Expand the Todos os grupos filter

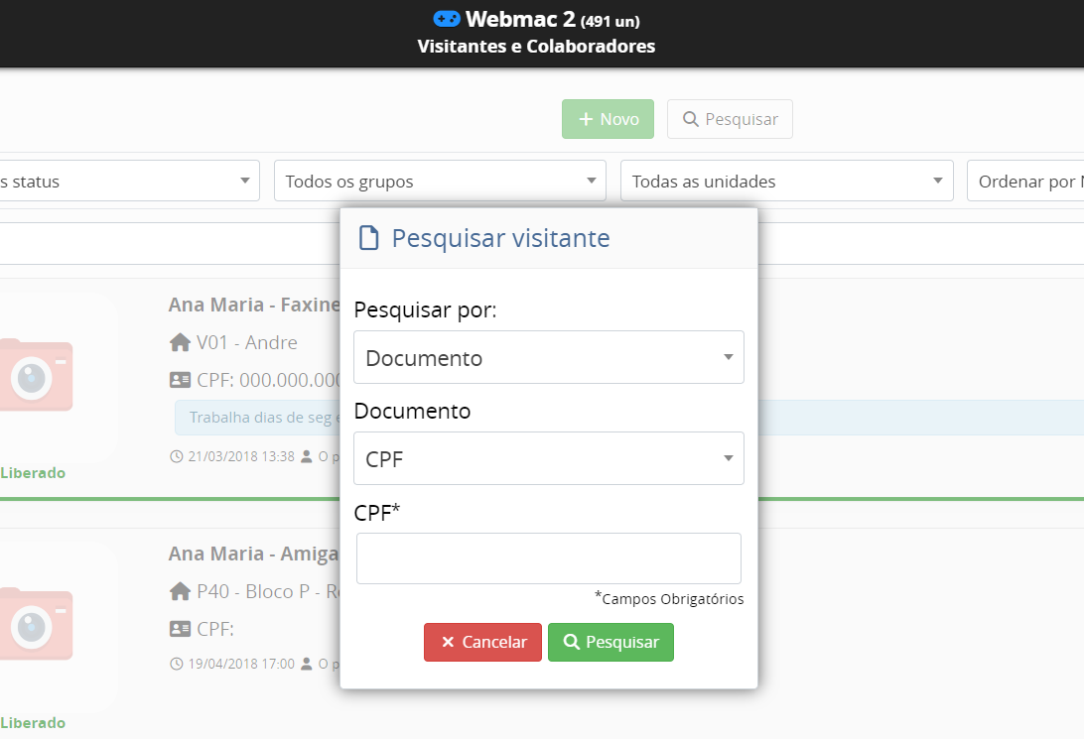point(440,181)
